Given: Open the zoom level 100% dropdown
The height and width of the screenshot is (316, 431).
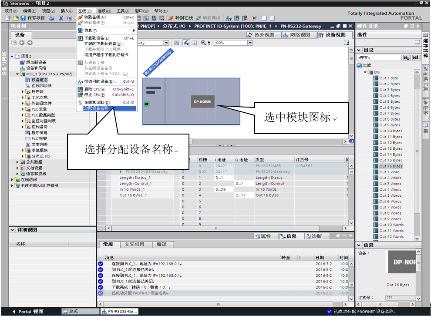Looking at the screenshot, I should tap(250, 43).
